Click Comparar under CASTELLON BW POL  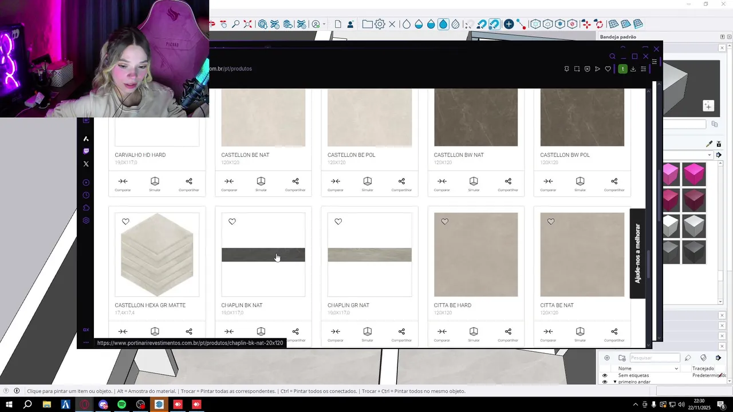[x=548, y=184]
